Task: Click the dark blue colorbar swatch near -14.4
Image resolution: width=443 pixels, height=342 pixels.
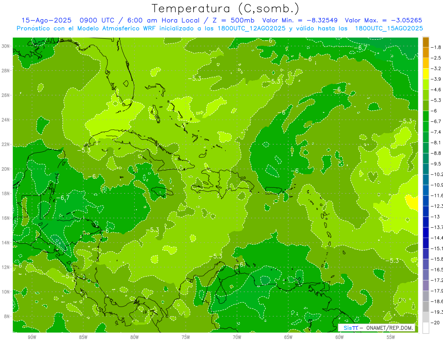Action: click(426, 232)
